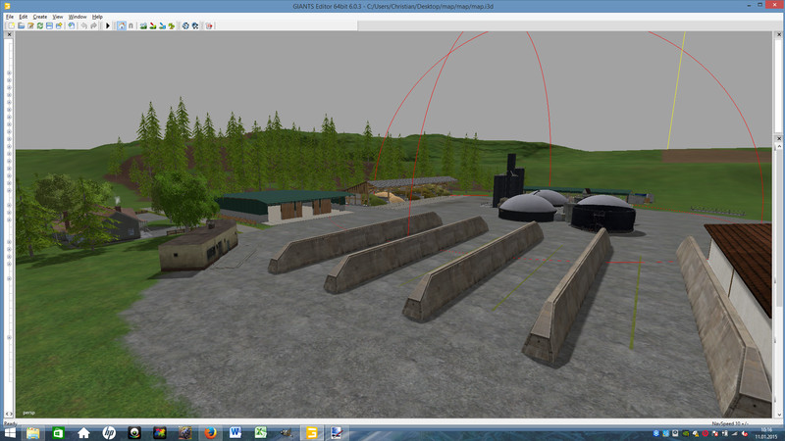
Task: Click the taskbar clock showing 11.01.2015
Action: point(766,433)
